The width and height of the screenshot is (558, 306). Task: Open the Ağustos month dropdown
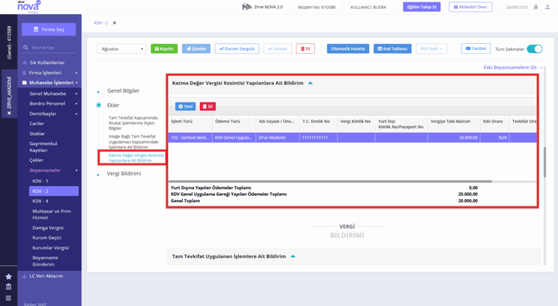click(122, 49)
